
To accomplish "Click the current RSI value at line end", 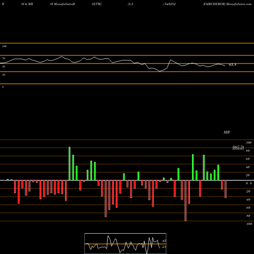I will 232,65.
